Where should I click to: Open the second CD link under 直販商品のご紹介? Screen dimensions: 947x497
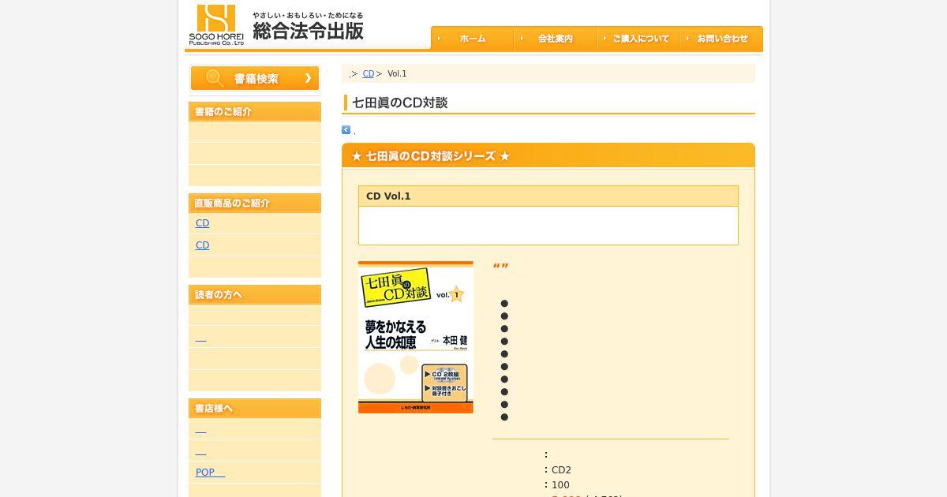202,245
